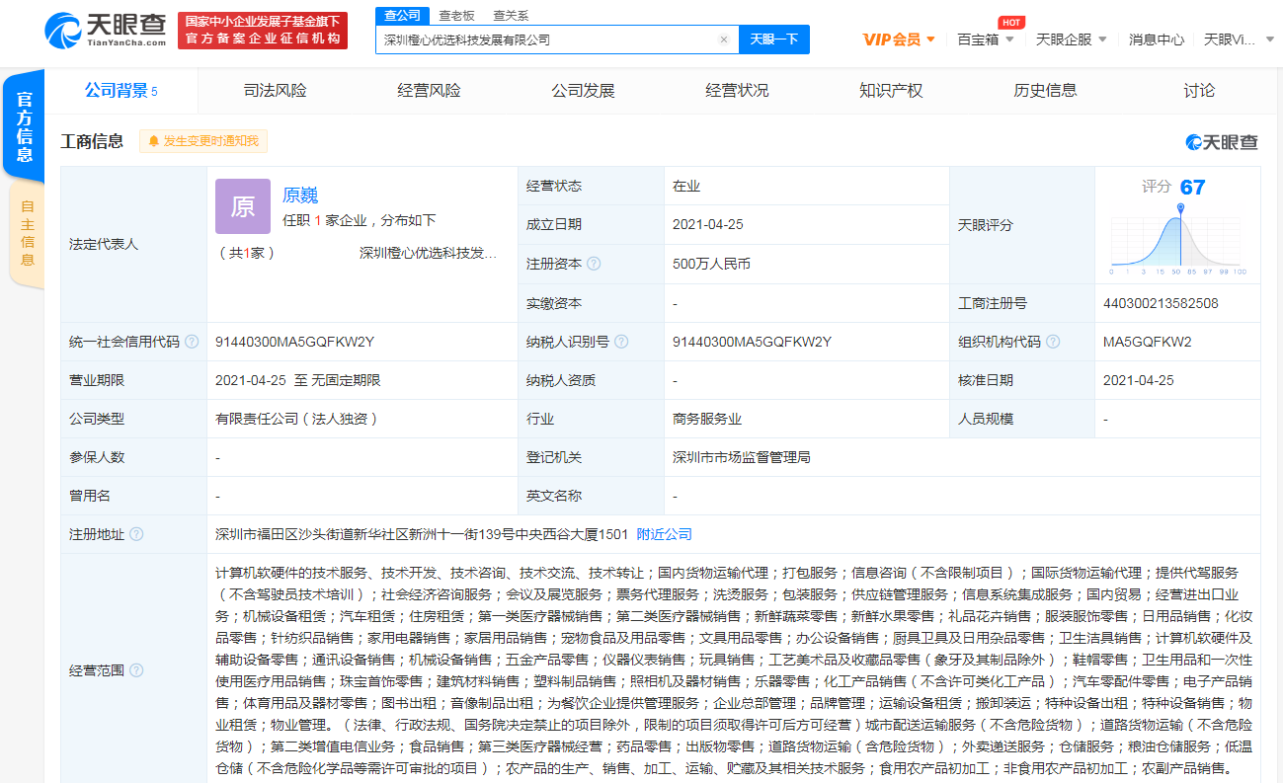Click help icon beside 统一社会信用代码

click(x=192, y=342)
